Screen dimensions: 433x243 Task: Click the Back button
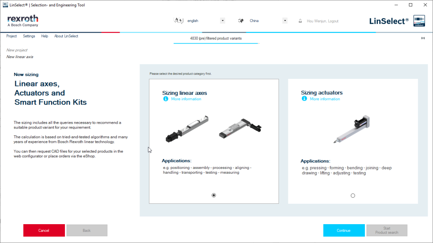(87, 230)
